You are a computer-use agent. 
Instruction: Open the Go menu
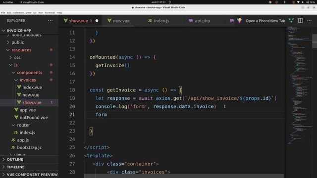(x=35, y=13)
